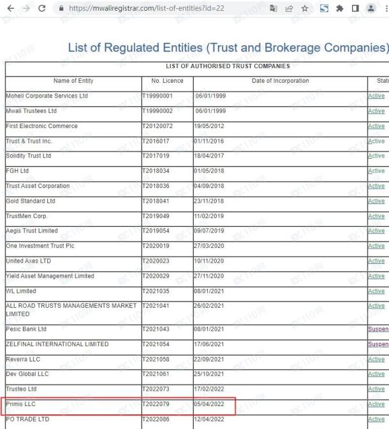View site info via padlock icon

point(61,8)
